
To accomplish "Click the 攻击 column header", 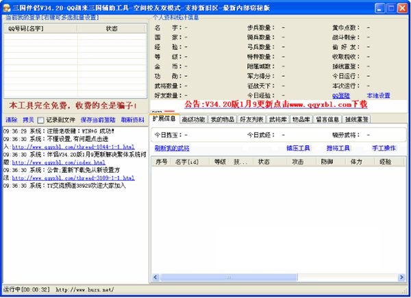I will (x=301, y=162).
